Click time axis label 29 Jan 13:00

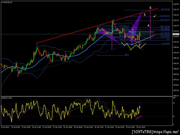coord(141,127)
